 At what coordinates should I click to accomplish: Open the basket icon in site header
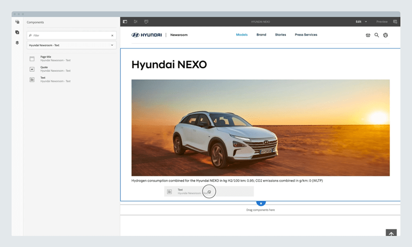click(368, 35)
